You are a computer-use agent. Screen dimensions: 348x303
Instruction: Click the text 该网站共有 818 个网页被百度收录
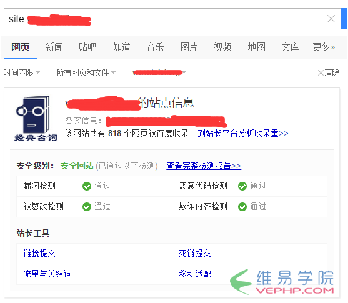(127, 133)
